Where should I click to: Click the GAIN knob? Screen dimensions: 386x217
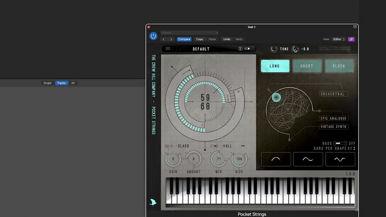[173, 159]
